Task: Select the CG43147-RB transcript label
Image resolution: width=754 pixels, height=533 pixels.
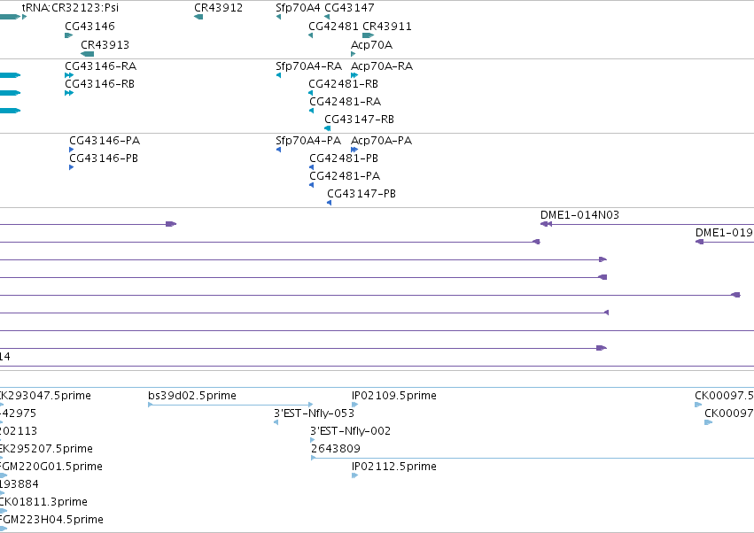Action: (x=359, y=120)
